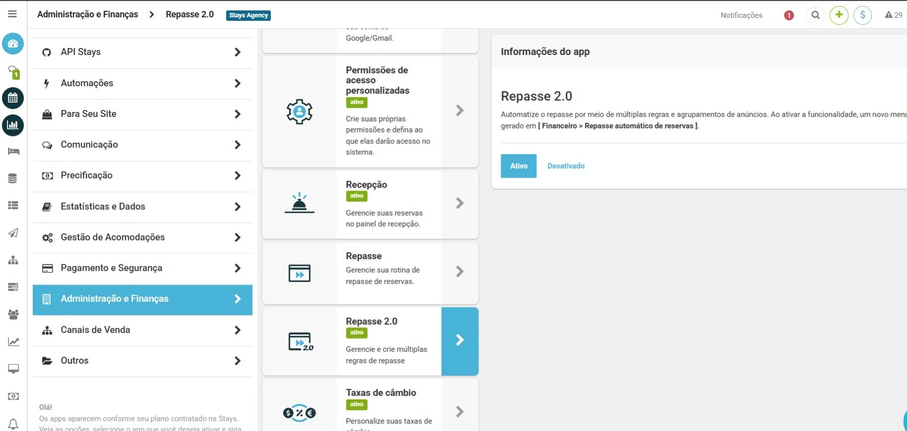This screenshot has height=431, width=907.
Task: Click the Recepção bell icon
Action: click(299, 203)
